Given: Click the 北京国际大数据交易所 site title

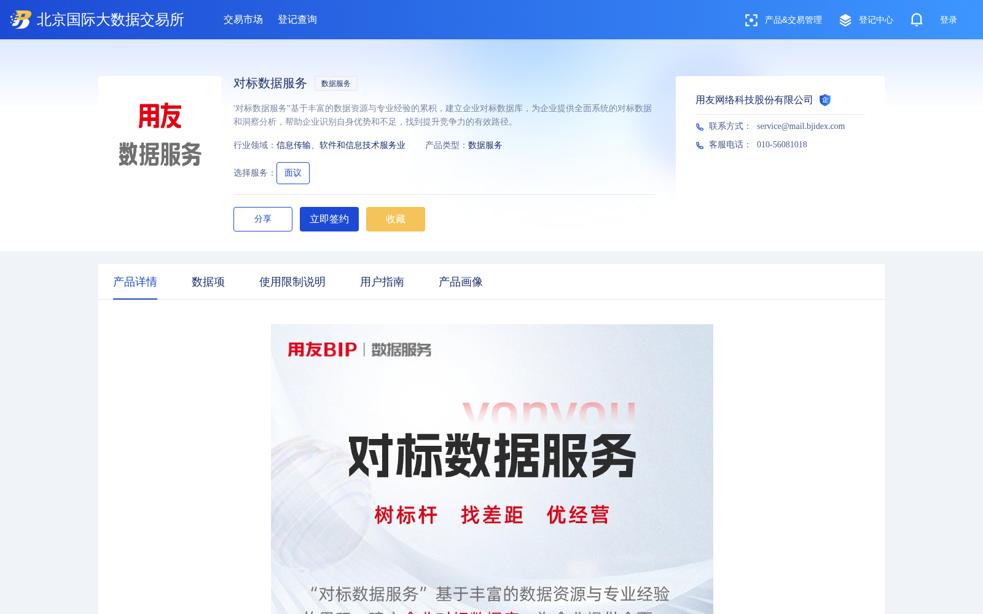Looking at the screenshot, I should pyautogui.click(x=111, y=20).
